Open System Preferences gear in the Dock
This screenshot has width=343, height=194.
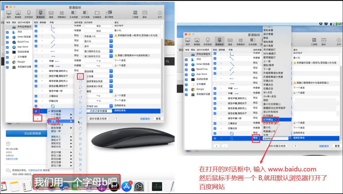(x=139, y=186)
